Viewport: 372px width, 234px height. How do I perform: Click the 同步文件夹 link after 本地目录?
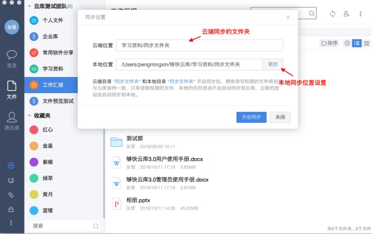(x=182, y=82)
